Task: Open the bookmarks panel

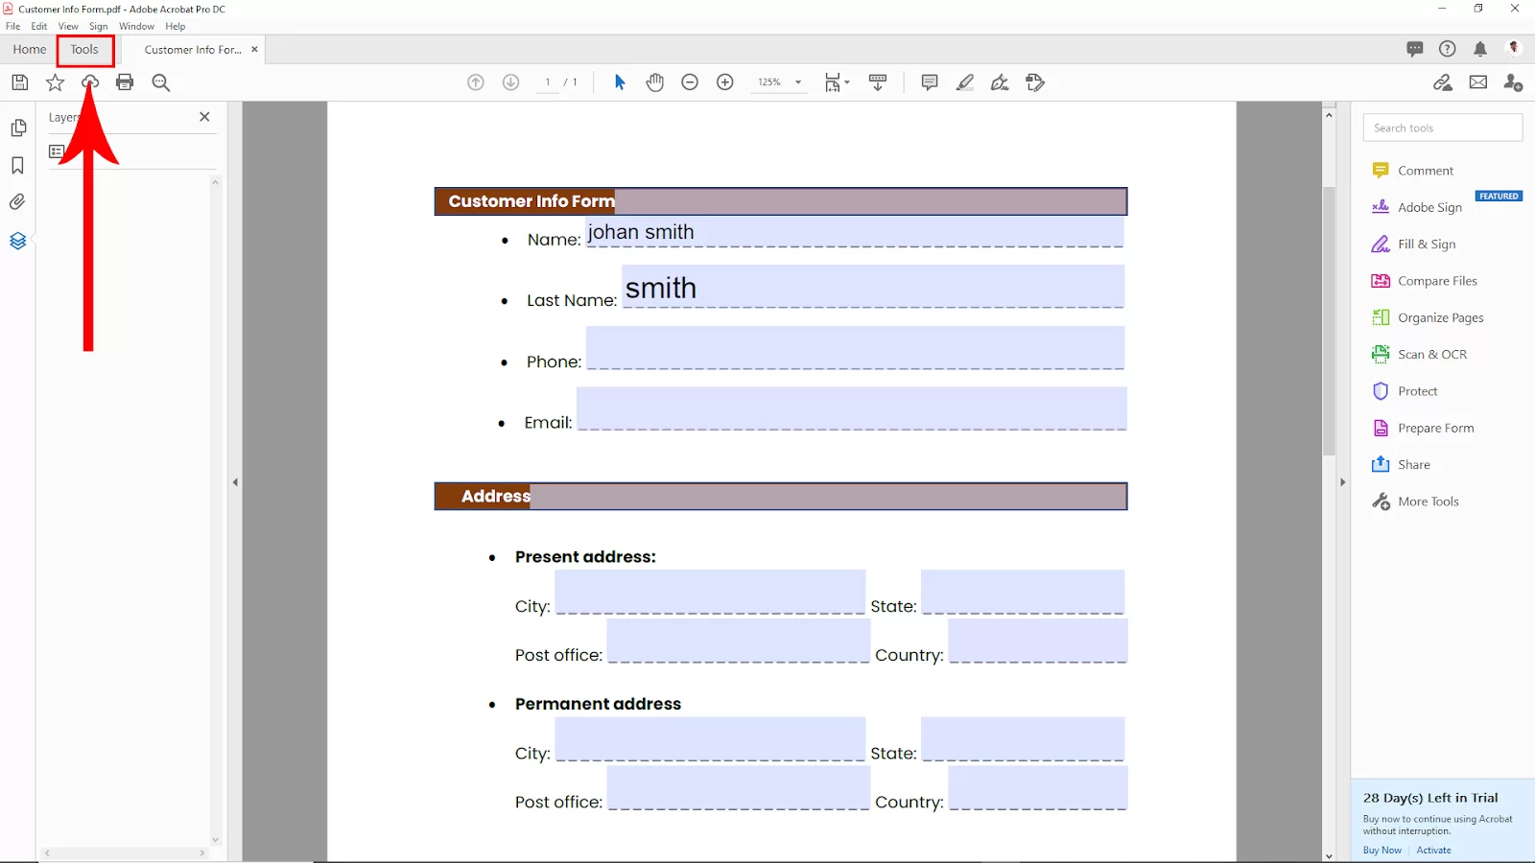Action: 17,166
